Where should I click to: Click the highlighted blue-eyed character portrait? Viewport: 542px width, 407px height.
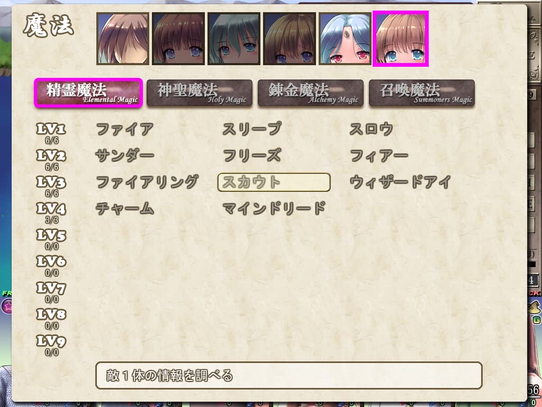401,39
